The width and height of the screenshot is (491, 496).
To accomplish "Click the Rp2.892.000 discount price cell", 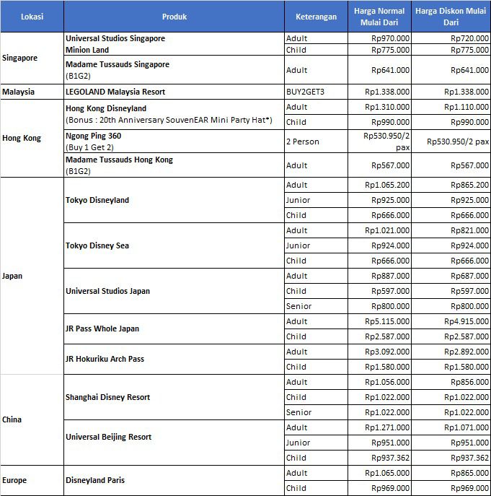I will point(451,352).
